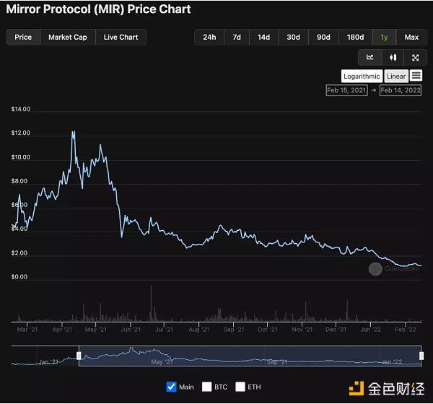Viewport: 433px width, 404px height.
Task: Enable the BTC comparison checkbox
Action: click(x=207, y=387)
